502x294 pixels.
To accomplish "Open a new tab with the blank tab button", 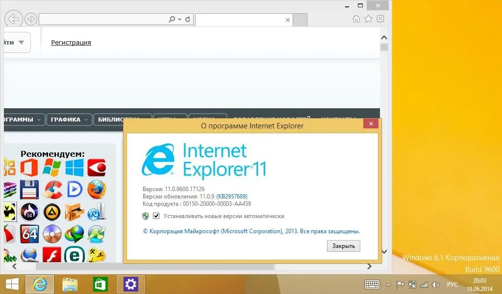I will tap(300, 20).
